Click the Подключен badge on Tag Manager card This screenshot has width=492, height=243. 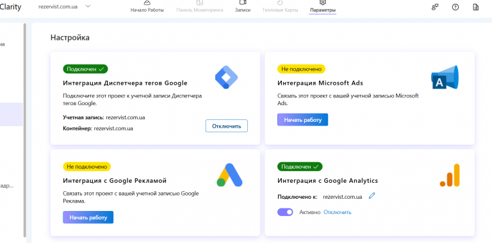coord(85,69)
